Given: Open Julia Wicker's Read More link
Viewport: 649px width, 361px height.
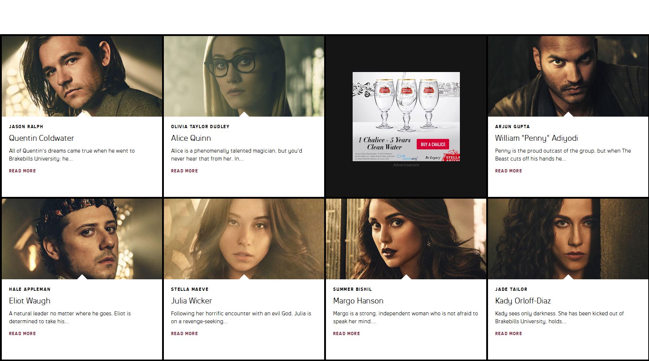Looking at the screenshot, I should point(184,334).
